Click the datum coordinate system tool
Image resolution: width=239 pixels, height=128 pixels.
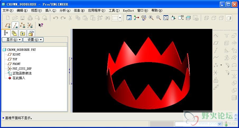[x=216, y=73]
